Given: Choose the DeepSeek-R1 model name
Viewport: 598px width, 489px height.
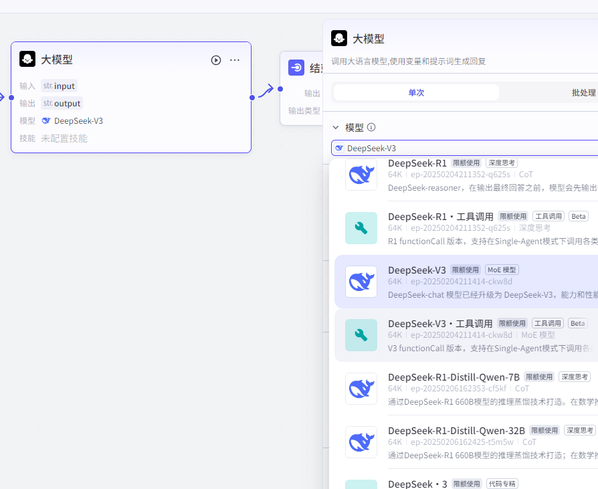Looking at the screenshot, I should tap(417, 163).
